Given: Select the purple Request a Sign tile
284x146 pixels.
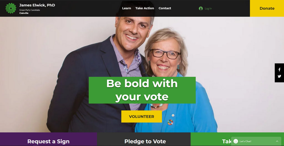Looking at the screenshot, I should coord(48,139).
